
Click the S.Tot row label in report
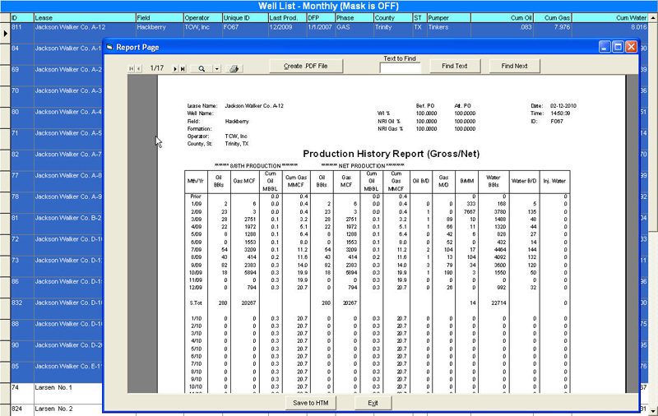click(x=196, y=303)
